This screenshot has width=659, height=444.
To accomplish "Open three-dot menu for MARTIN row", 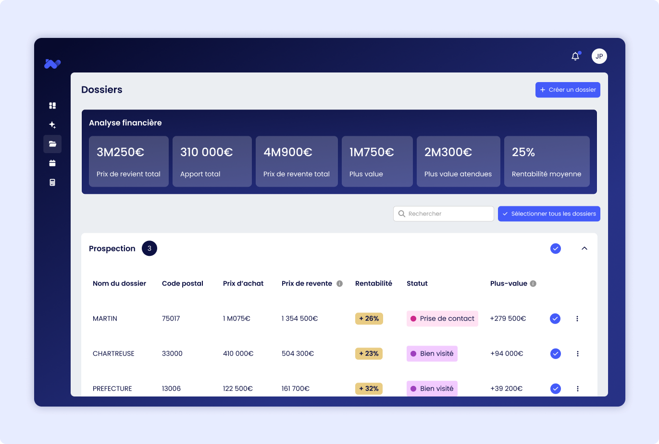I will pos(577,319).
